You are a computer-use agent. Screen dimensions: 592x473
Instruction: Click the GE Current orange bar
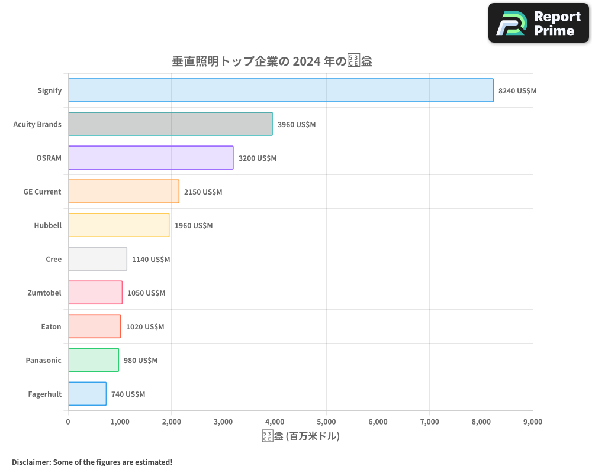pos(123,192)
